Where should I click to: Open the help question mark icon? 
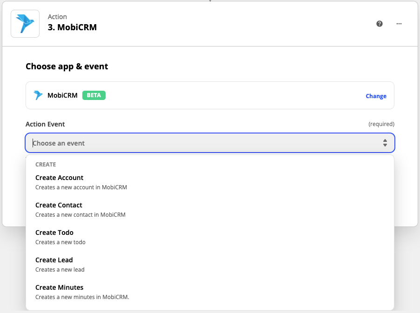coord(380,24)
